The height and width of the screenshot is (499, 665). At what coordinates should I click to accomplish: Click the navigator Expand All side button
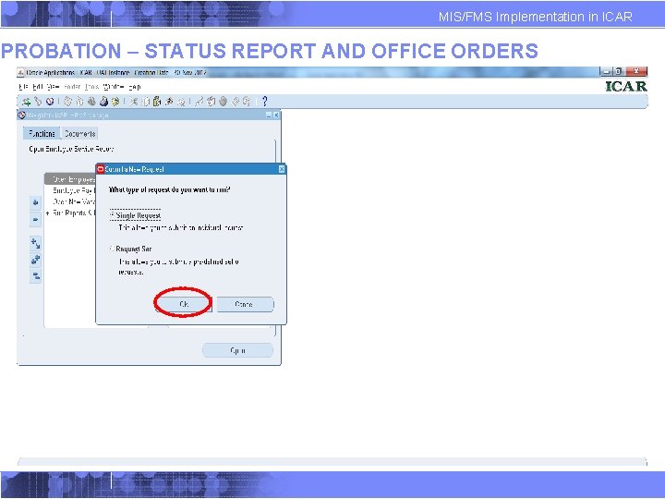[x=36, y=260]
